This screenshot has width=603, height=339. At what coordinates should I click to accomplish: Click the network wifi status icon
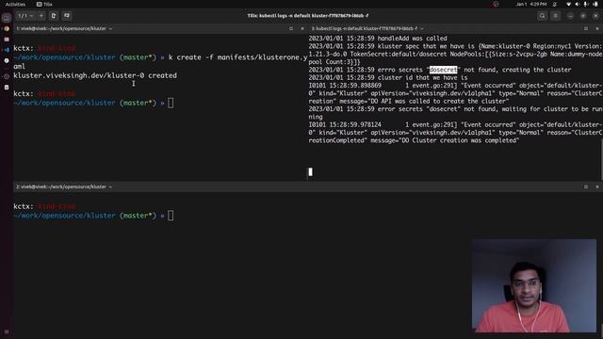pyautogui.click(x=568, y=4)
